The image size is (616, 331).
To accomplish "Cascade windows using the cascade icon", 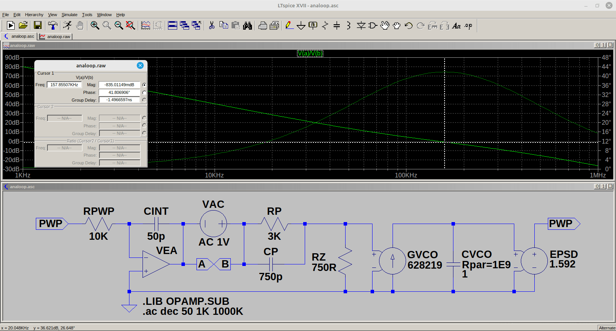I will (185, 25).
